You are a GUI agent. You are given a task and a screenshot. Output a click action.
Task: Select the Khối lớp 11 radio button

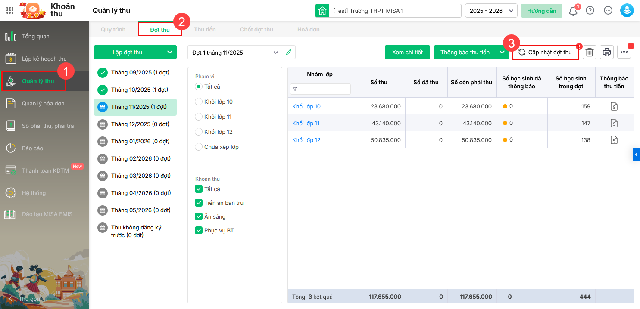tap(199, 117)
